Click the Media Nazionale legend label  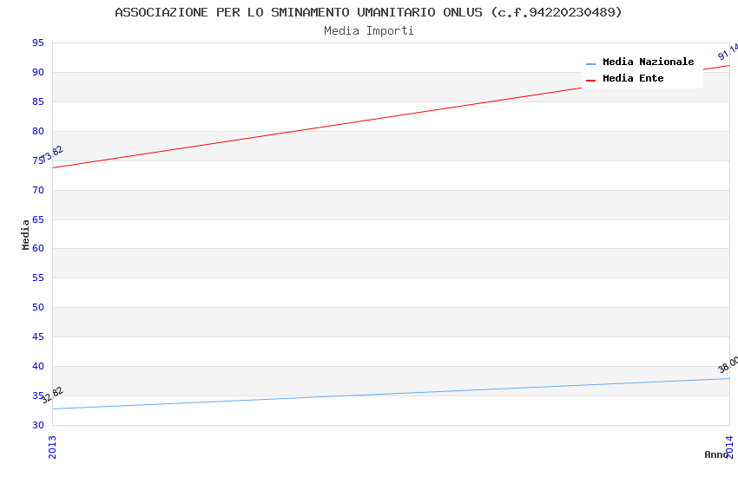coord(648,62)
